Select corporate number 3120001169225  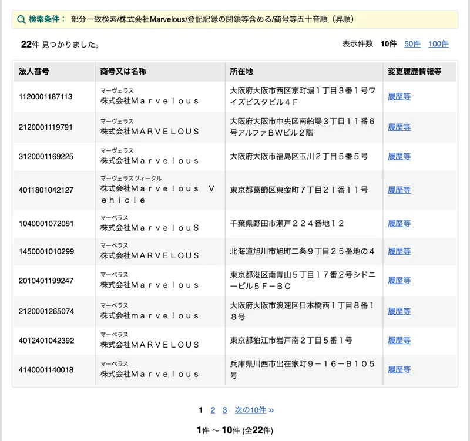[x=46, y=157]
